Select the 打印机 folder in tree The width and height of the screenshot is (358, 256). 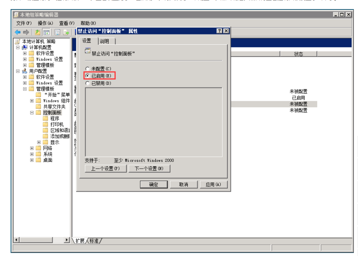[x=57, y=125]
